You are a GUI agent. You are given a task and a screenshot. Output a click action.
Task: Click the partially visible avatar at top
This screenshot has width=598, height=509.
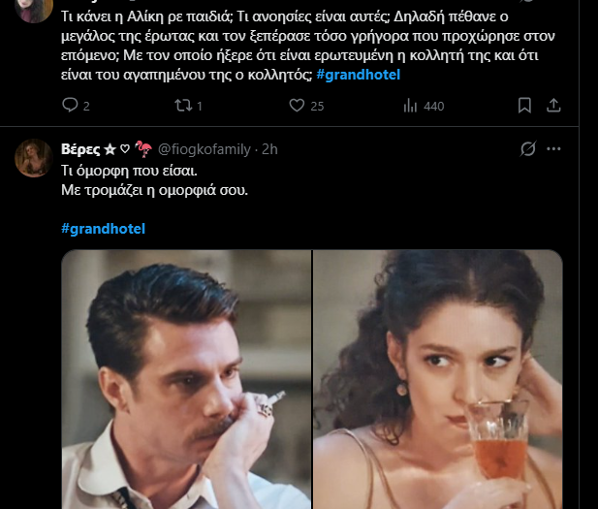click(34, 9)
